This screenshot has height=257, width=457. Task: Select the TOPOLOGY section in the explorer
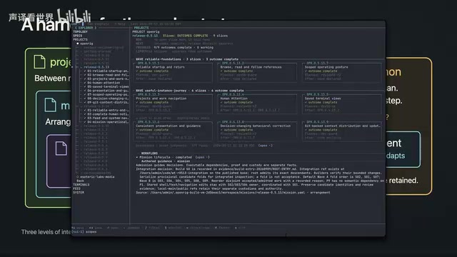point(80,31)
